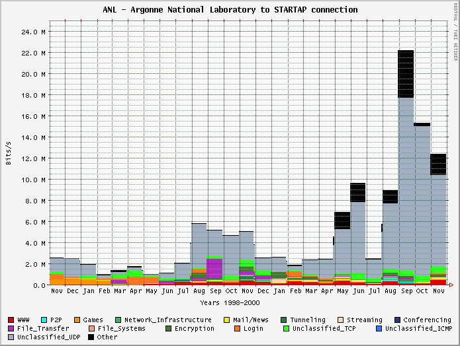Image resolution: width=460 pixels, height=346 pixels.
Task: Click the File_Systems legend swatch
Action: click(x=91, y=328)
